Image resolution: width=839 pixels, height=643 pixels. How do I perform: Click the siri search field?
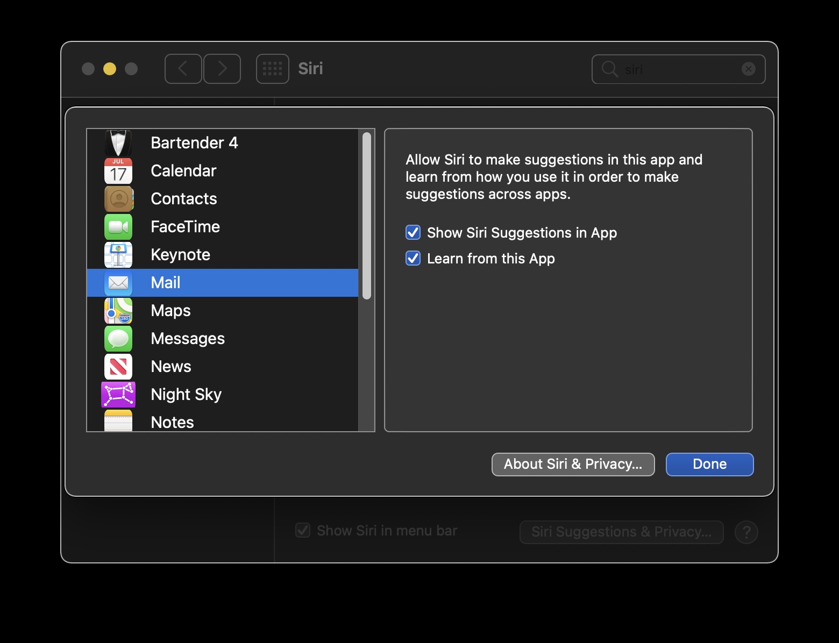[679, 69]
